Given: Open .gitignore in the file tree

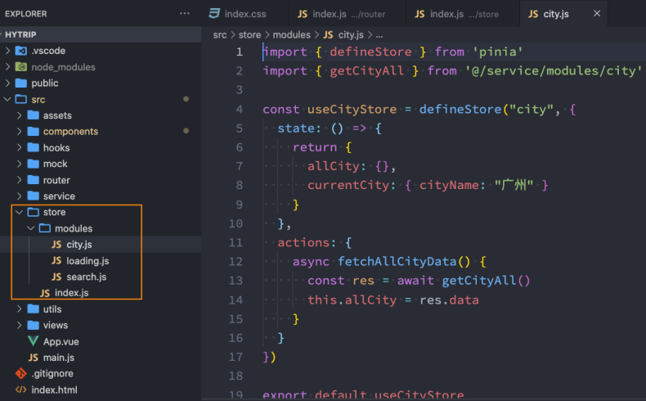Looking at the screenshot, I should click(x=101, y=373).
